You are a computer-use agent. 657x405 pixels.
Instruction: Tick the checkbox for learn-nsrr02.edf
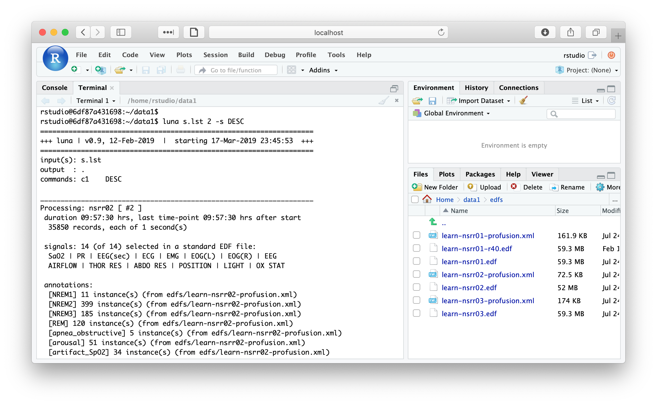pyautogui.click(x=416, y=287)
